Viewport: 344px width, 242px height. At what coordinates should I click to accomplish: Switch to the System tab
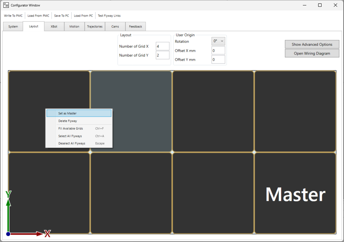(13, 26)
